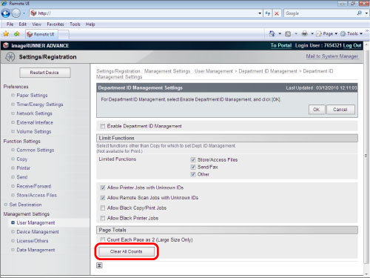Click the Refresh icon beside address bar
370x278 pixels.
click(x=268, y=13)
